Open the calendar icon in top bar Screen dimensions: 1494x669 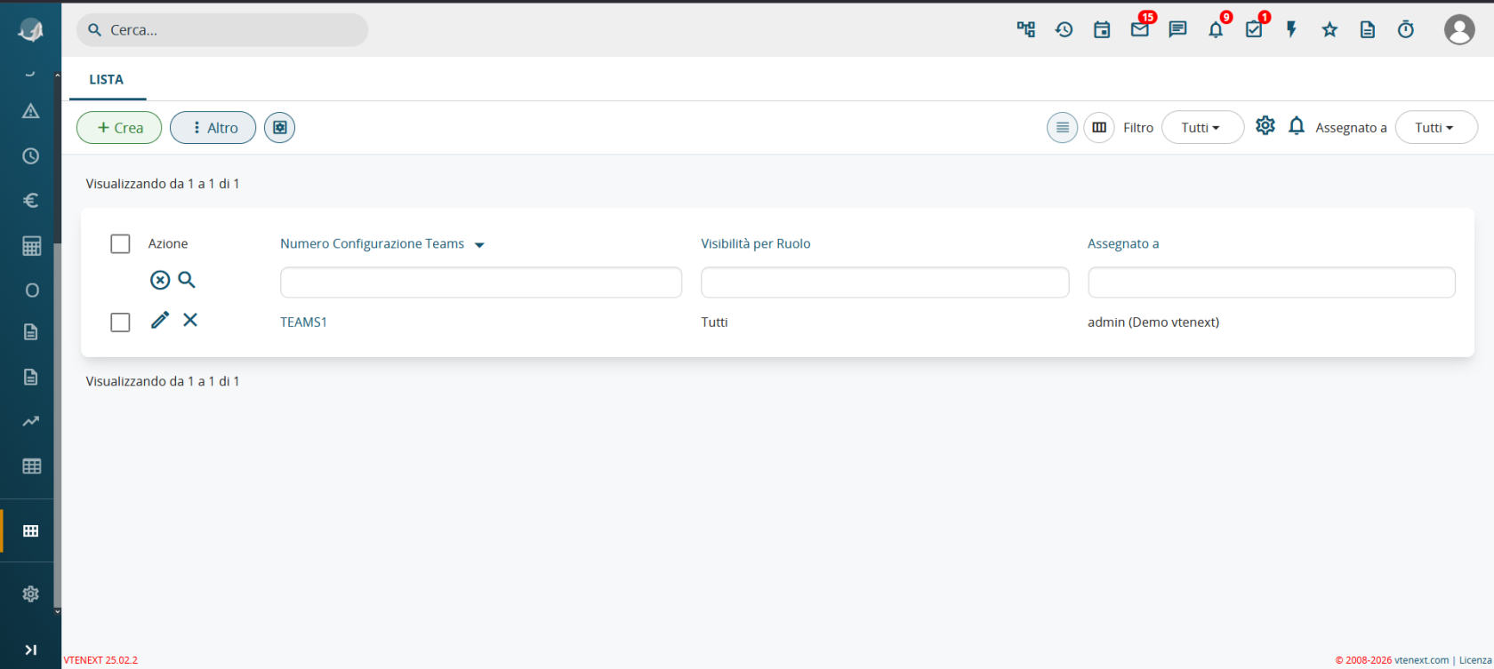(1102, 29)
